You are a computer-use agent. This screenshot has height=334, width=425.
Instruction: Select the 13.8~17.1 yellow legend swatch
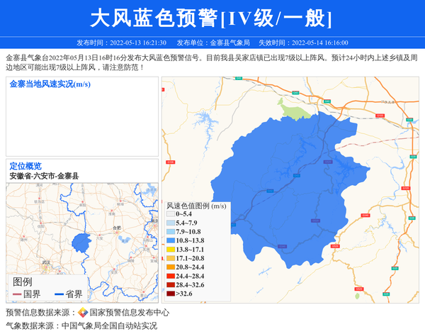[x=170, y=250]
